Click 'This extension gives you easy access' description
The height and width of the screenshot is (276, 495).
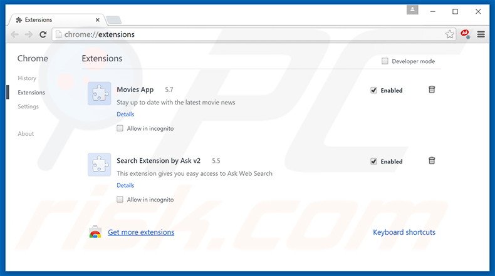click(x=194, y=173)
